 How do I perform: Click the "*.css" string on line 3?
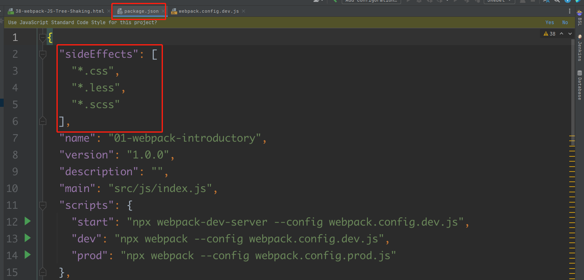pyautogui.click(x=93, y=71)
